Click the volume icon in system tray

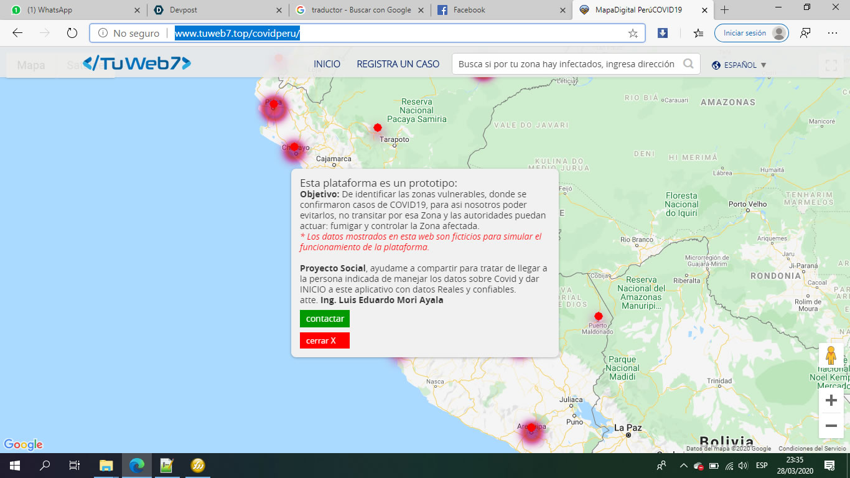pos(743,466)
